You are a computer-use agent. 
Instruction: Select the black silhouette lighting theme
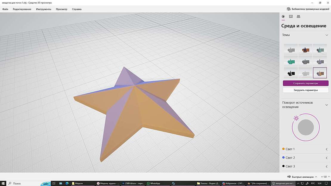point(291,73)
